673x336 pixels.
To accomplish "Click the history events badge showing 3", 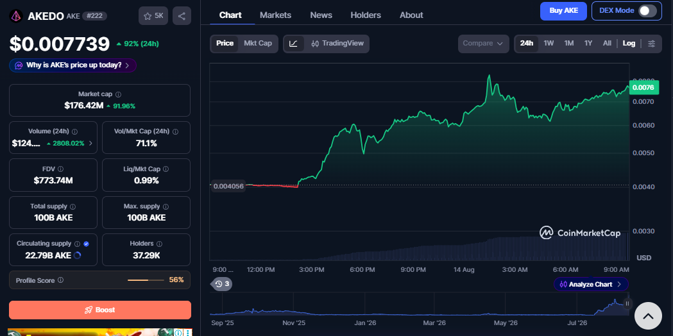I will [223, 283].
